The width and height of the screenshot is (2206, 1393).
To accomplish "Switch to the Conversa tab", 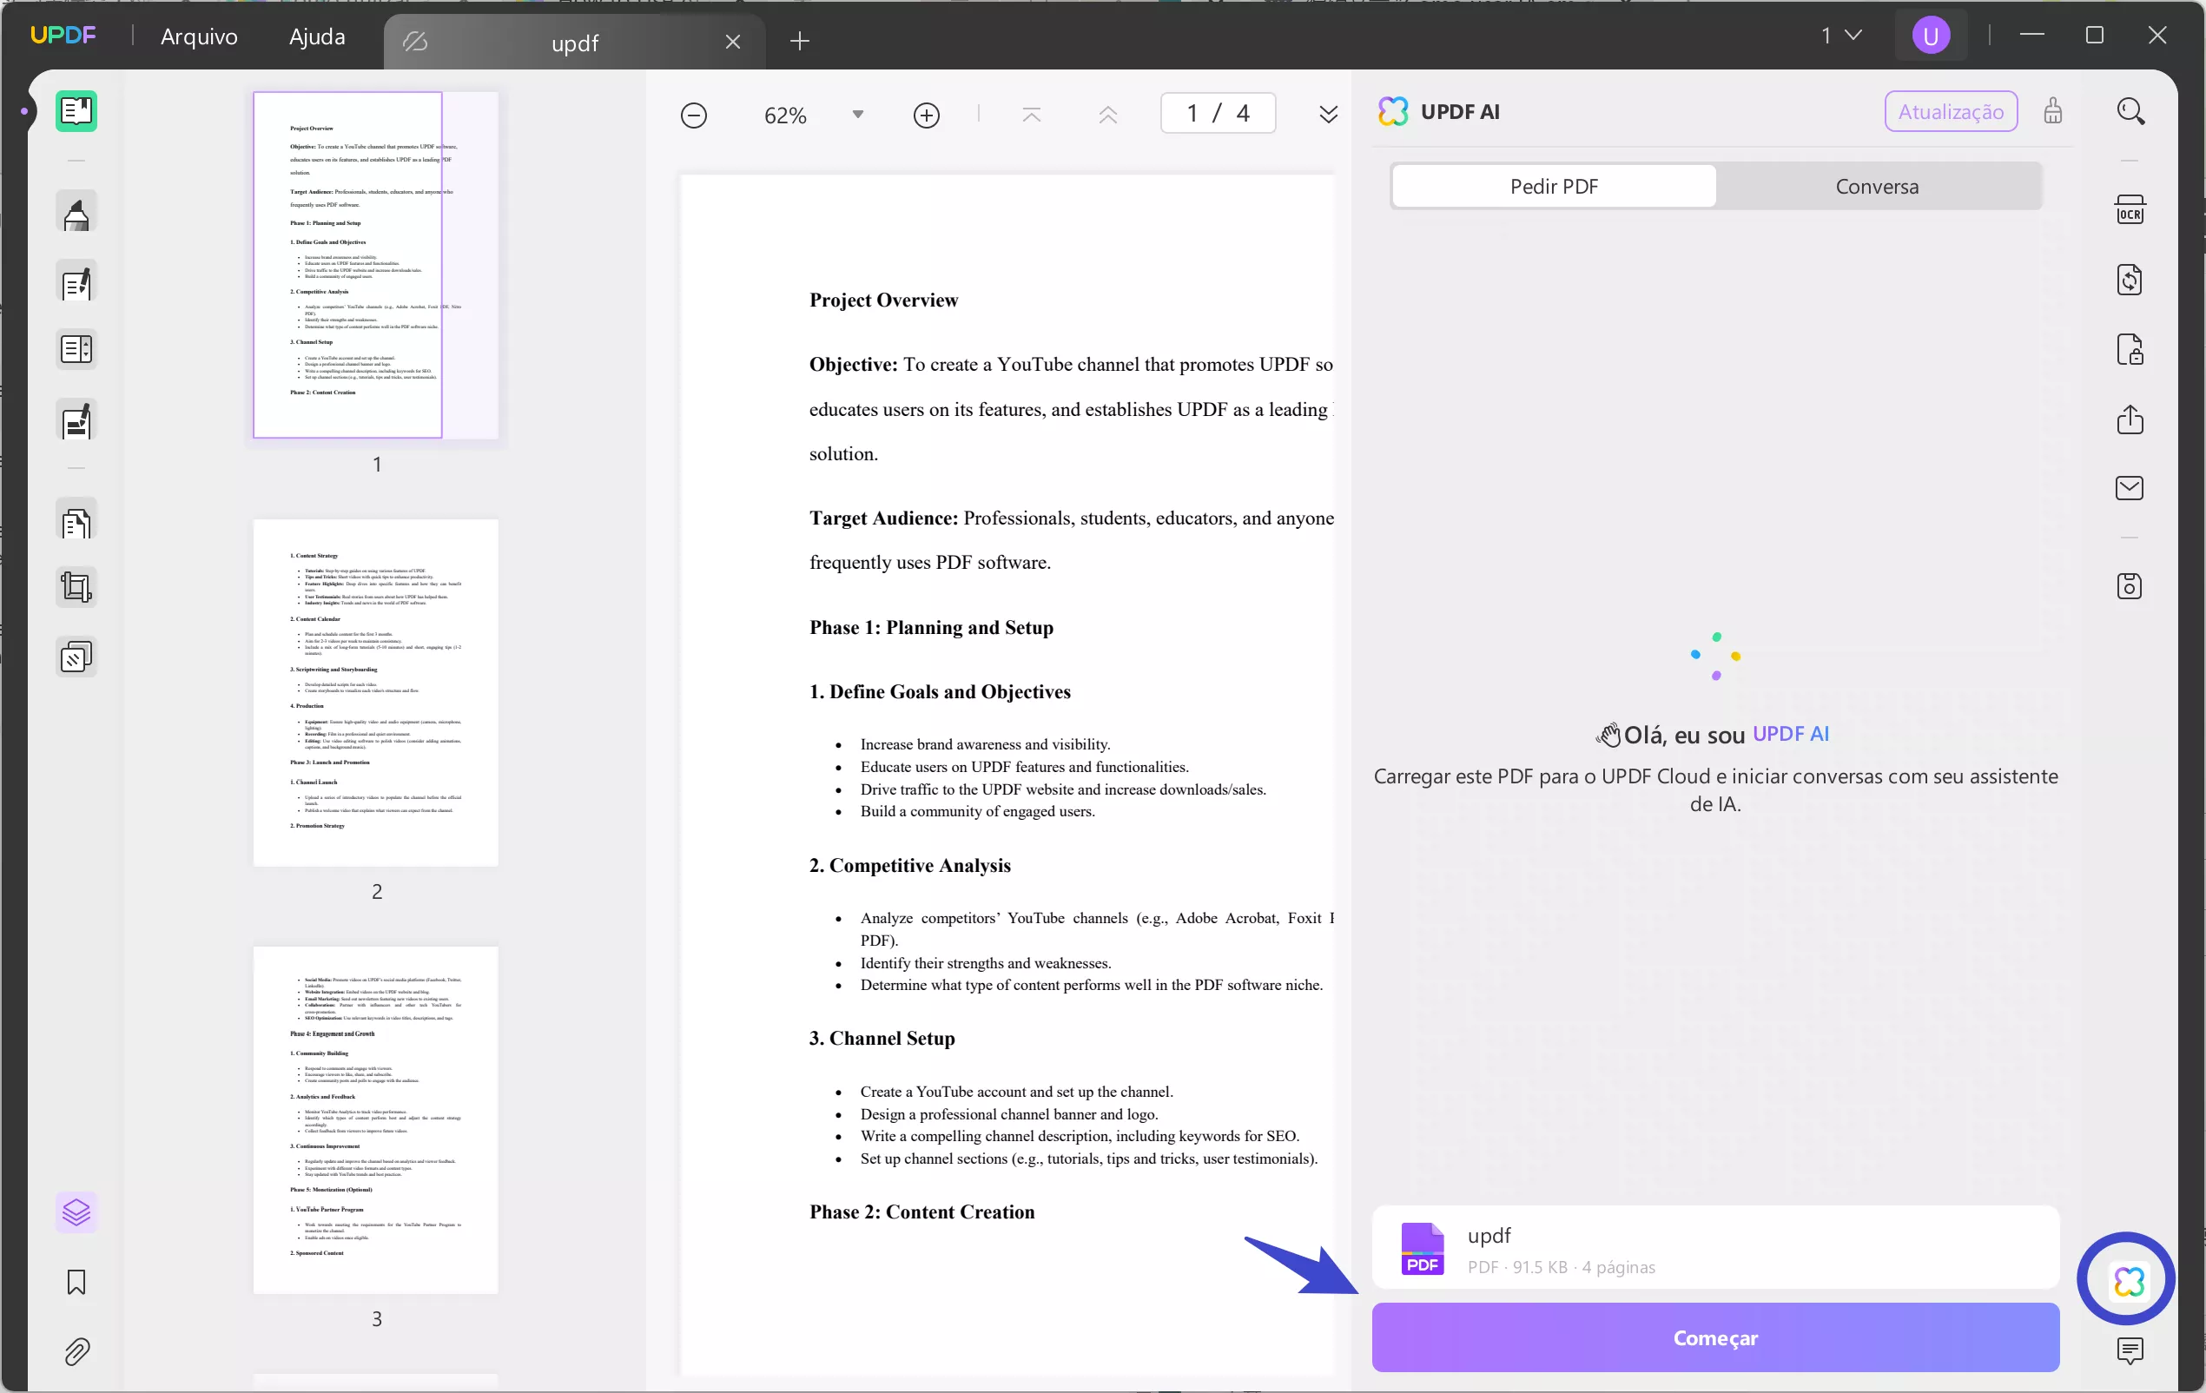I will [x=1876, y=187].
